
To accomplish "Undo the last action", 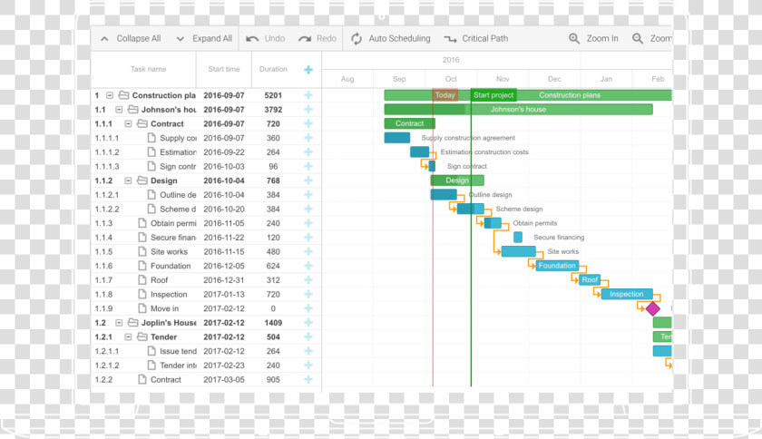I will pos(265,38).
